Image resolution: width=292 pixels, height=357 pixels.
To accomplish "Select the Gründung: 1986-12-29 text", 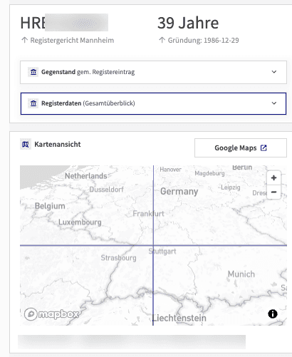I will click(x=203, y=40).
